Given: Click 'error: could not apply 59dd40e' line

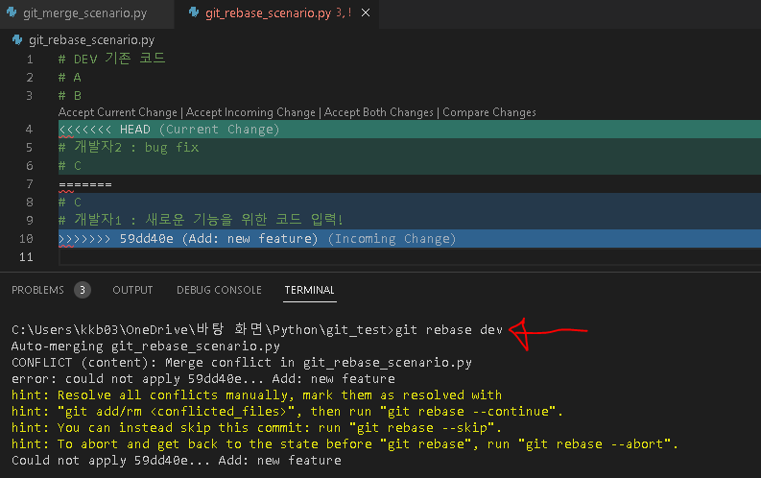Looking at the screenshot, I should [202, 379].
